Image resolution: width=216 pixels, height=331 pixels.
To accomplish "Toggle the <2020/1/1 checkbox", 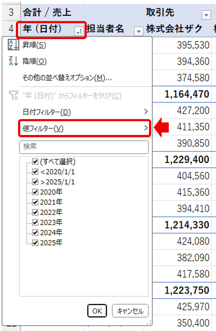I will [35, 172].
